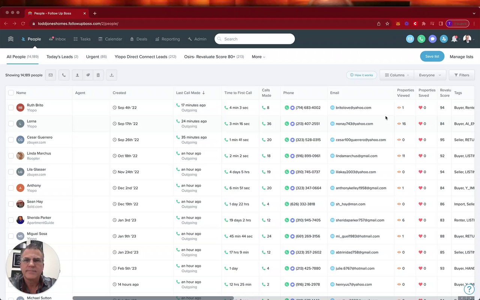Text Lorna using the blue message icon
The height and width of the screenshot is (300, 480).
tap(292, 124)
